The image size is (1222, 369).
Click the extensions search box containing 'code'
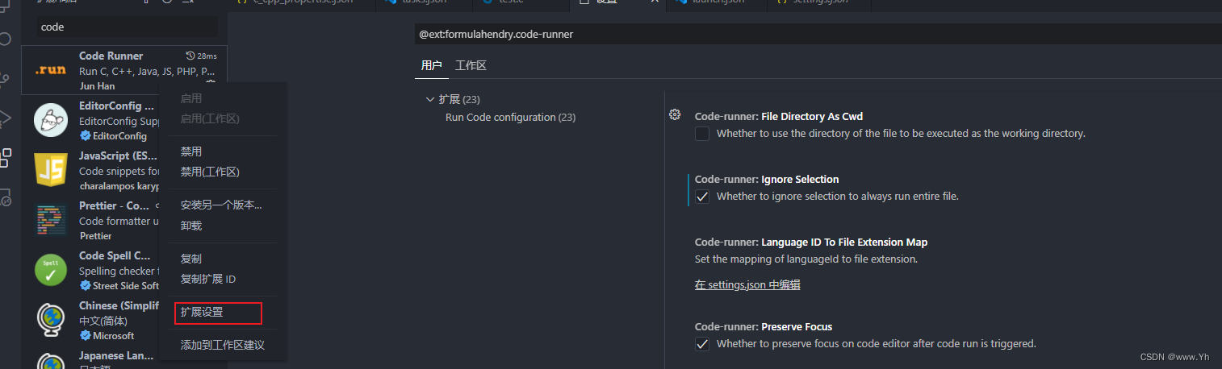(128, 27)
